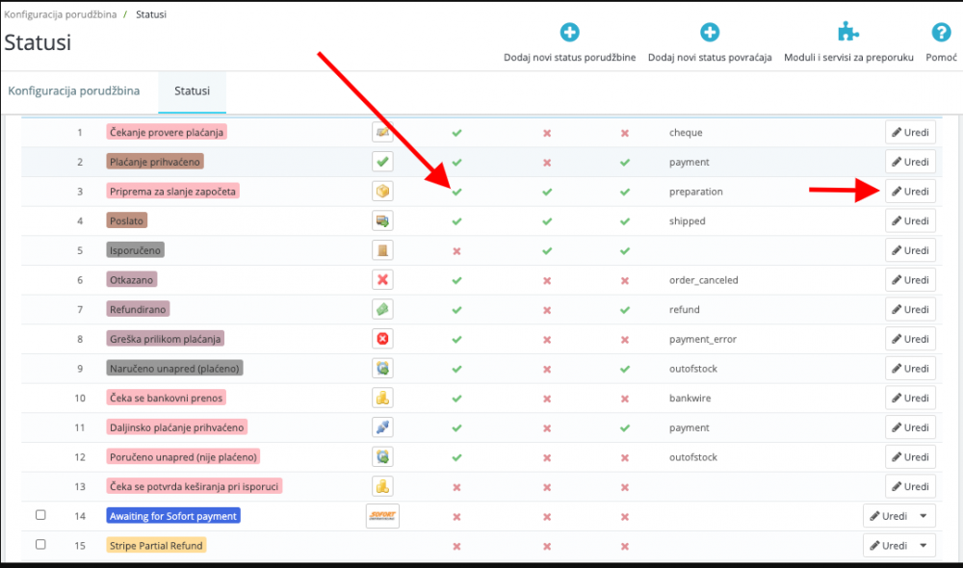
Task: Click the Sofort logo thumbnail in row 14
Action: point(382,516)
